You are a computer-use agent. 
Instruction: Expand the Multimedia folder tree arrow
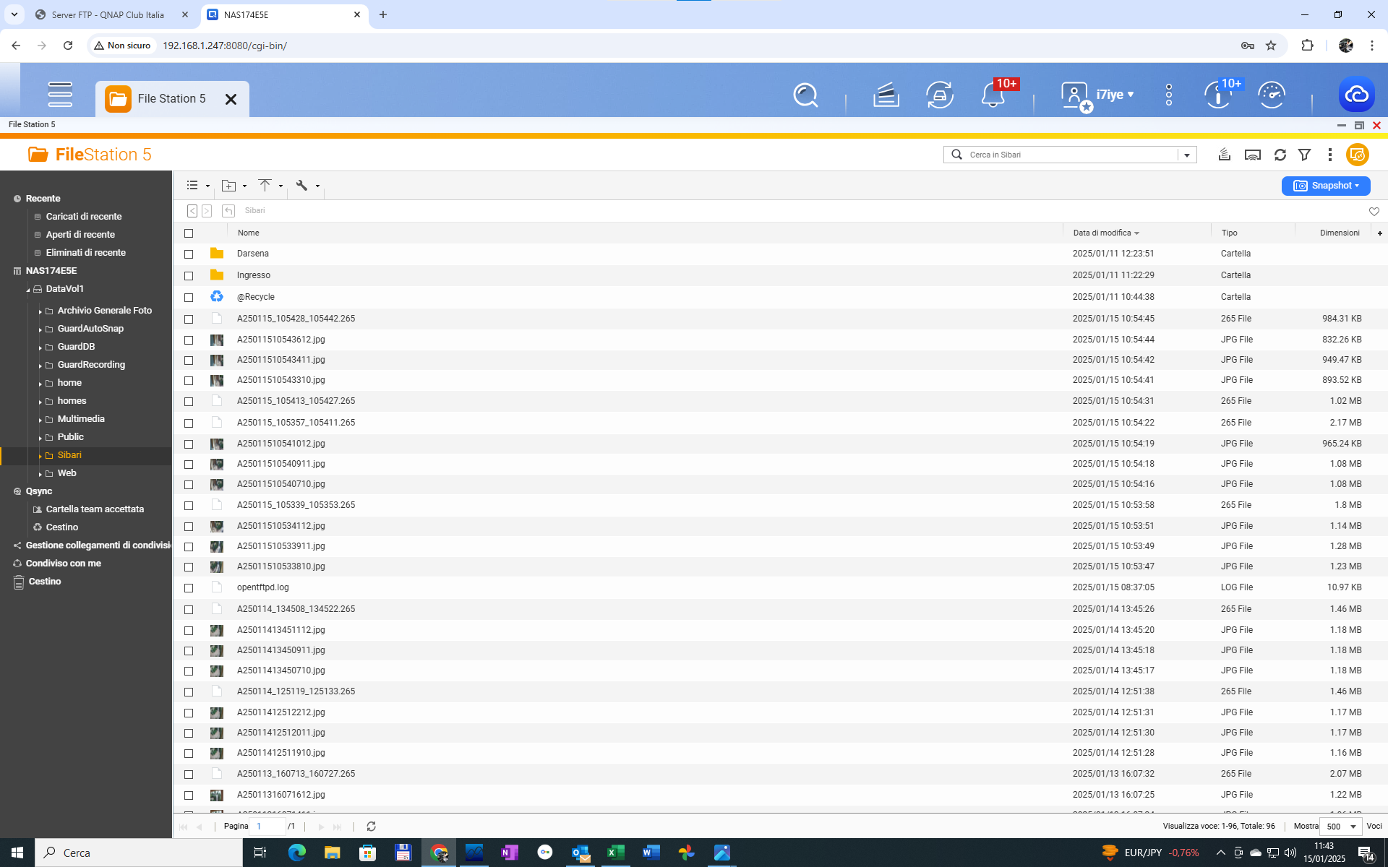pos(40,420)
